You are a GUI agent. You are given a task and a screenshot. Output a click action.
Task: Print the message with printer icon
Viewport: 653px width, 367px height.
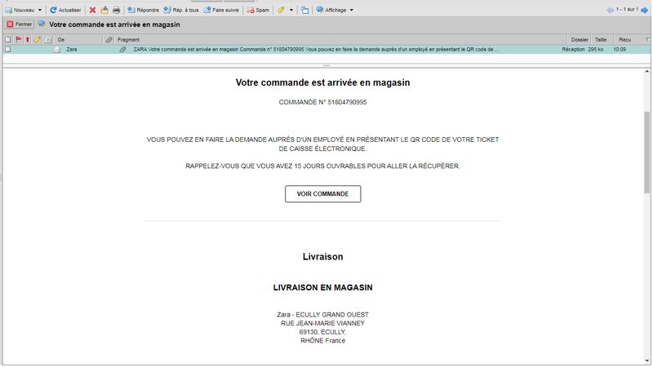coord(116,10)
